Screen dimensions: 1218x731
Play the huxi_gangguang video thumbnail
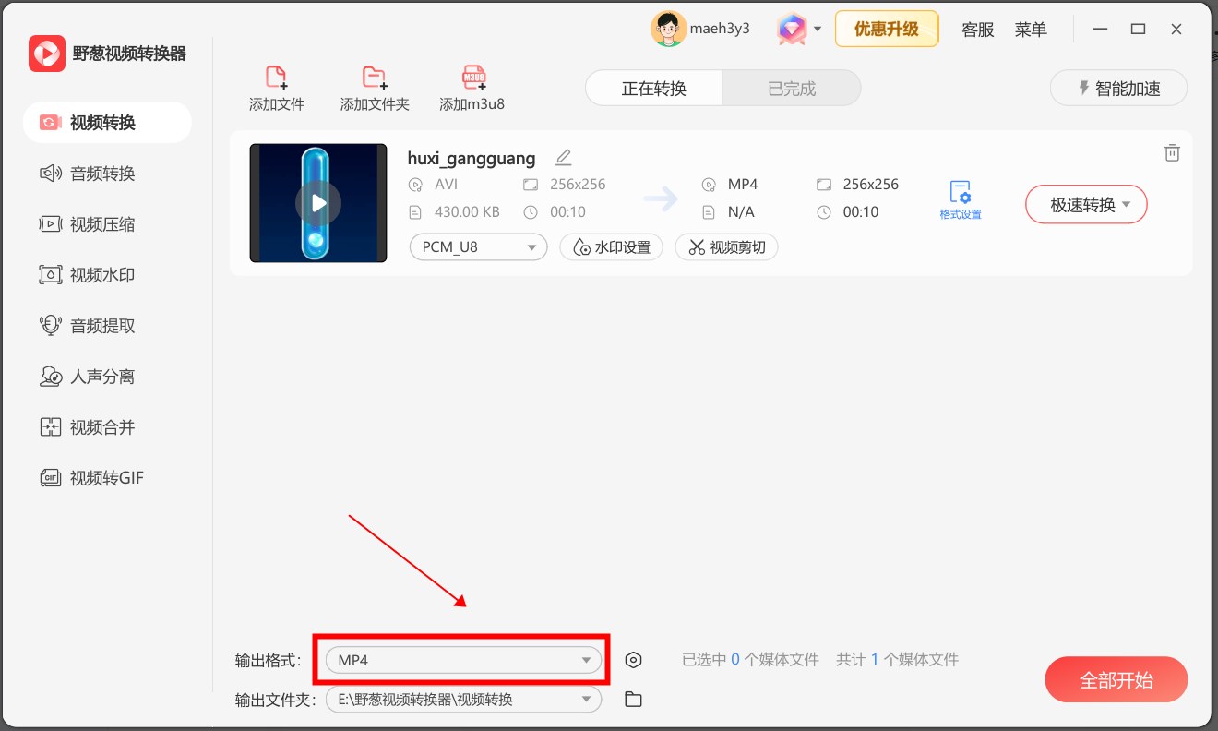(318, 203)
